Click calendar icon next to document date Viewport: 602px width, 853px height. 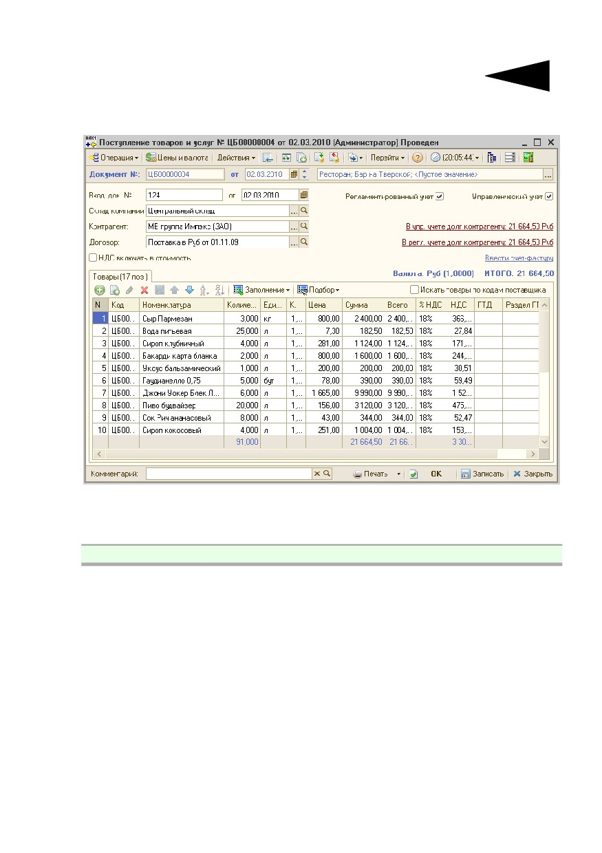pos(294,174)
